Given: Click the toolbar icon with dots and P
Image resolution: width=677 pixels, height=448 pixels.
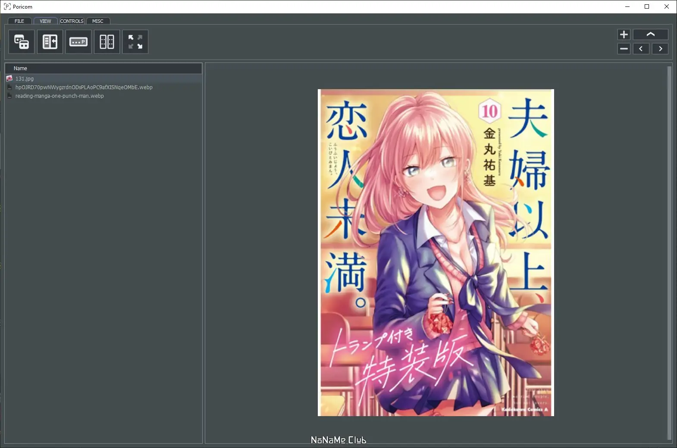Looking at the screenshot, I should [78, 42].
